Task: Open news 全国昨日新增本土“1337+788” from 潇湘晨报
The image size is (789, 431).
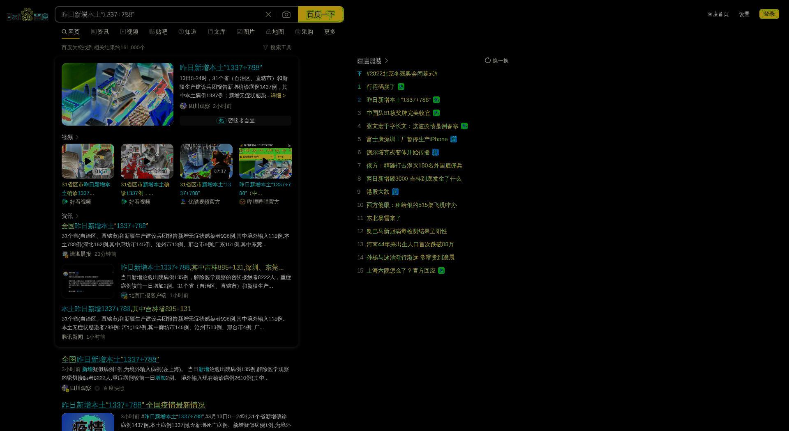Action: click(105, 226)
